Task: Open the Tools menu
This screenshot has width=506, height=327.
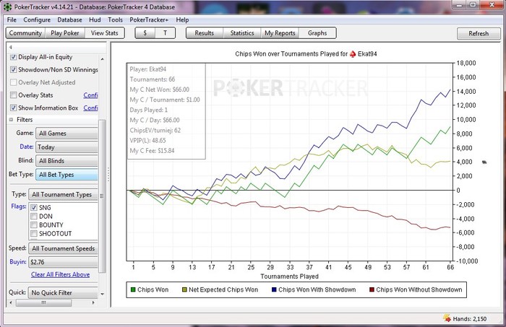Action: (x=115, y=19)
